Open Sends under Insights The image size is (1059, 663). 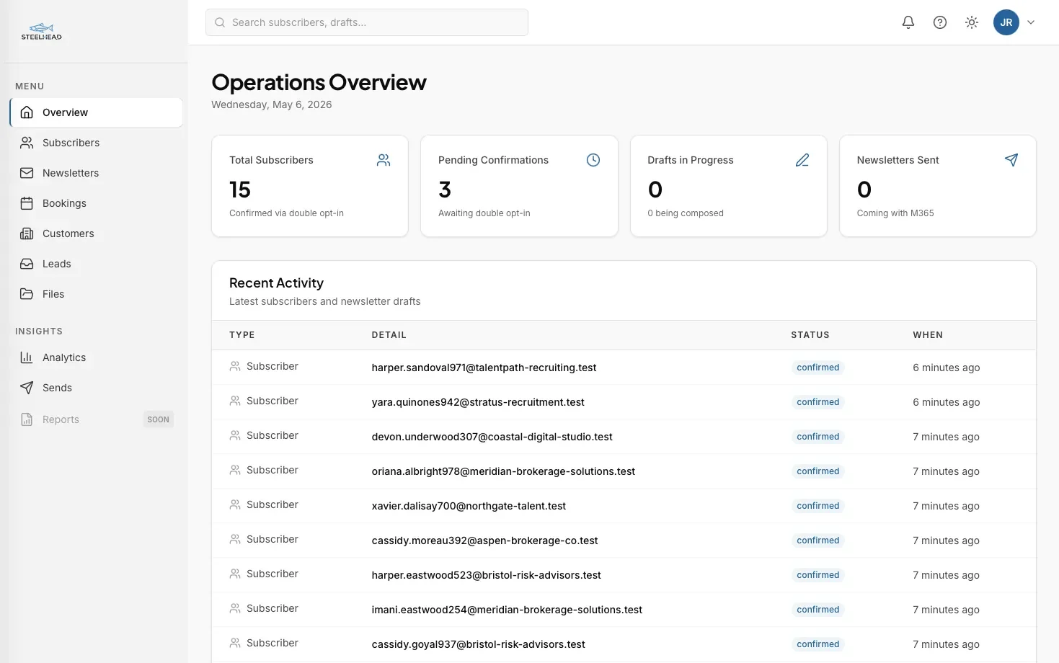[96, 388]
